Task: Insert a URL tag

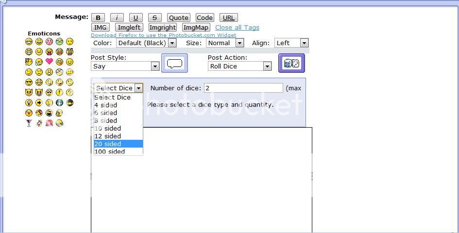Action: tap(229, 17)
